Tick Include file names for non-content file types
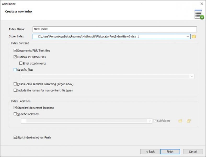Image resolution: width=206 pixels, height=157 pixels. pos(15,91)
